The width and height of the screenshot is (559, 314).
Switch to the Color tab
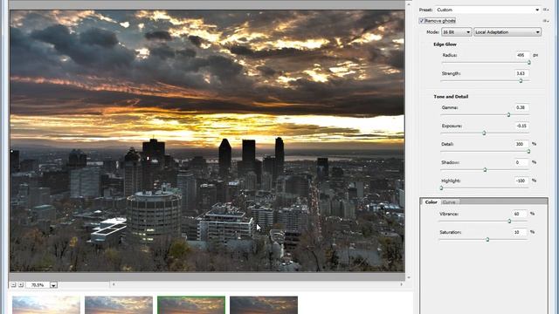pos(431,201)
